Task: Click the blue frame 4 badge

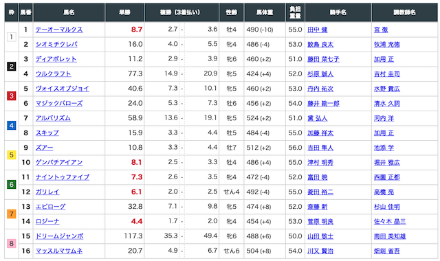Action: 11,125
